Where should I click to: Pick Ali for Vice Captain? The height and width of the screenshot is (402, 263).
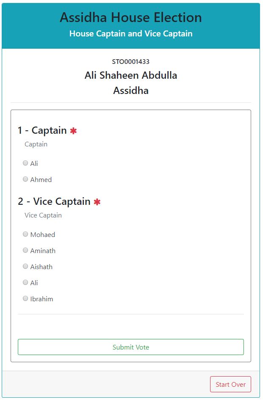pyautogui.click(x=25, y=283)
